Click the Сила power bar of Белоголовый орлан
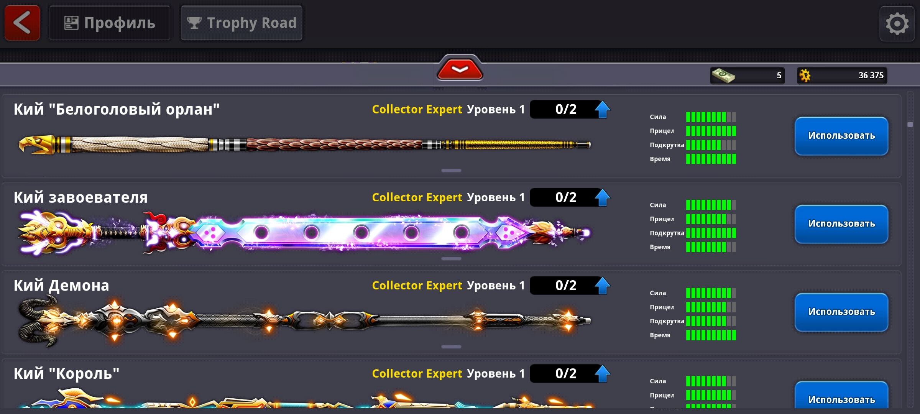 pos(711,117)
